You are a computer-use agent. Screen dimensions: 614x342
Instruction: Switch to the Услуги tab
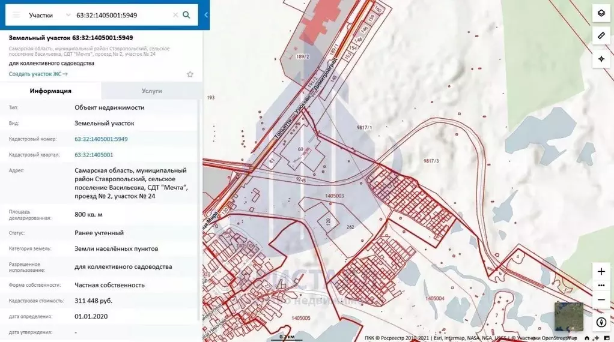coord(151,91)
